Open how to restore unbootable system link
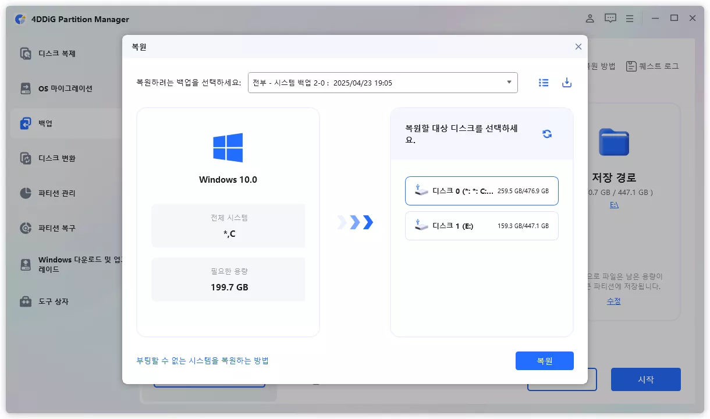The height and width of the screenshot is (419, 710). tap(203, 361)
